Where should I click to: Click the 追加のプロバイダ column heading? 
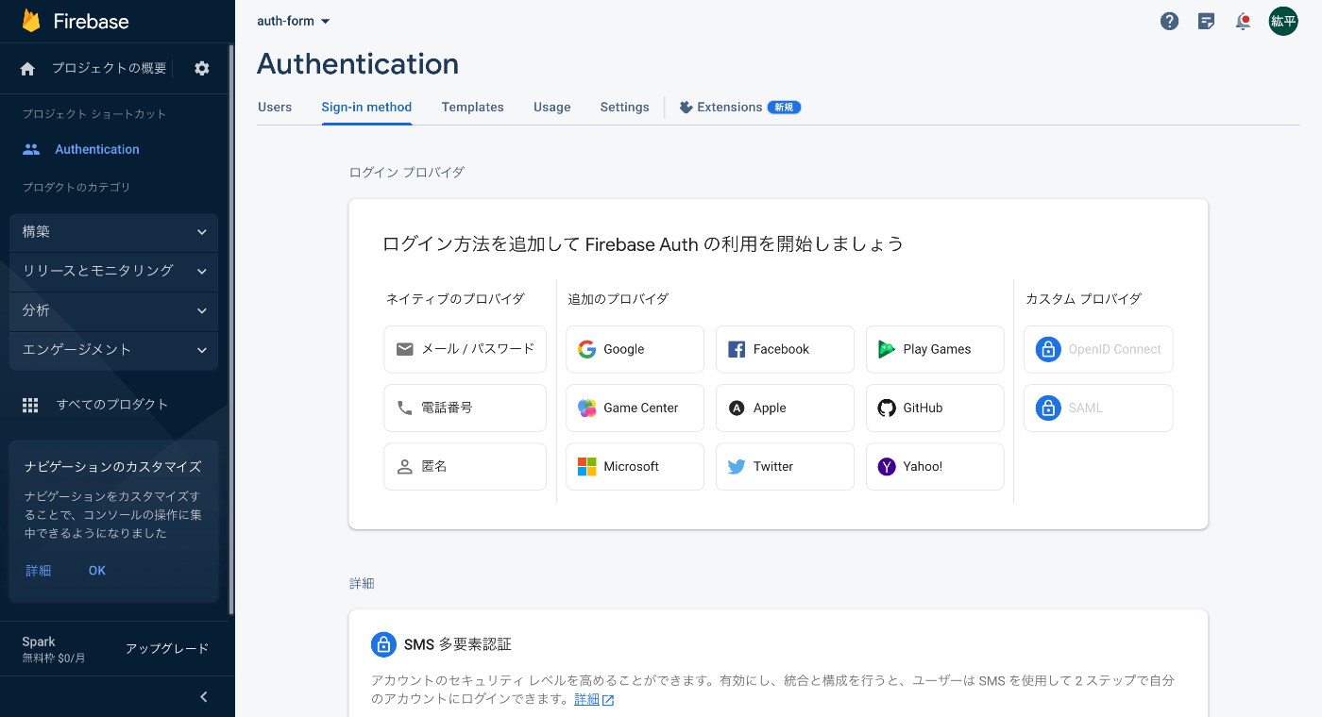click(619, 299)
